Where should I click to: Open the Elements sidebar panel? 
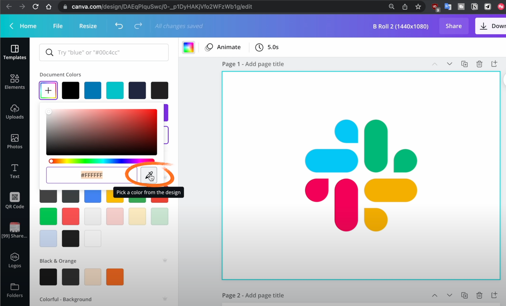(x=15, y=82)
